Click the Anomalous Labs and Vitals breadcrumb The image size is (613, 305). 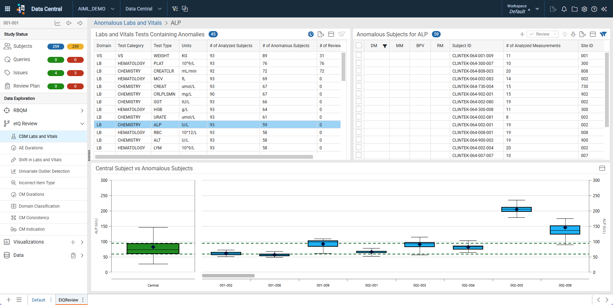(128, 23)
